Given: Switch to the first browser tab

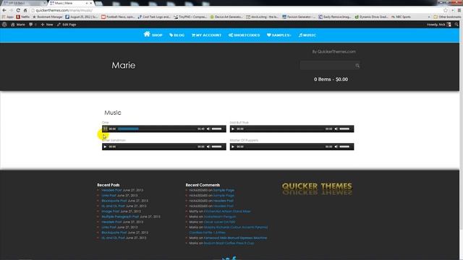Looking at the screenshot, I should click(24, 3).
